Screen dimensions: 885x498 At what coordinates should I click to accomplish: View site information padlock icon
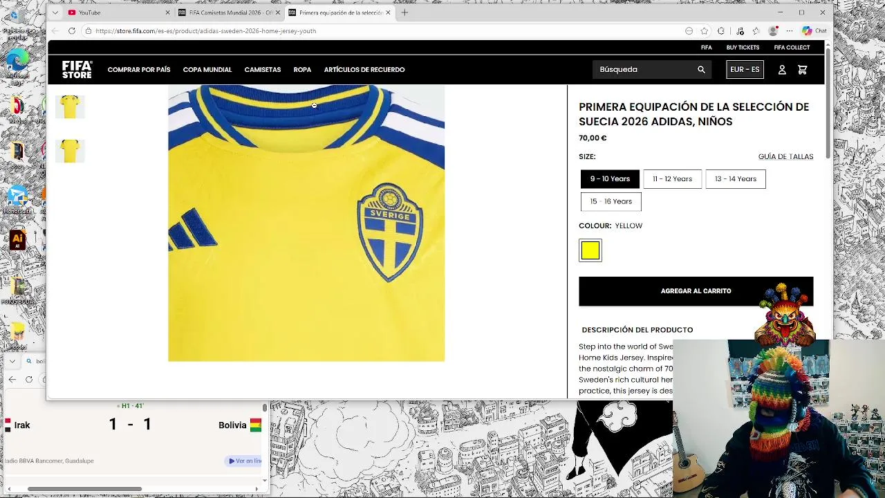click(x=88, y=30)
